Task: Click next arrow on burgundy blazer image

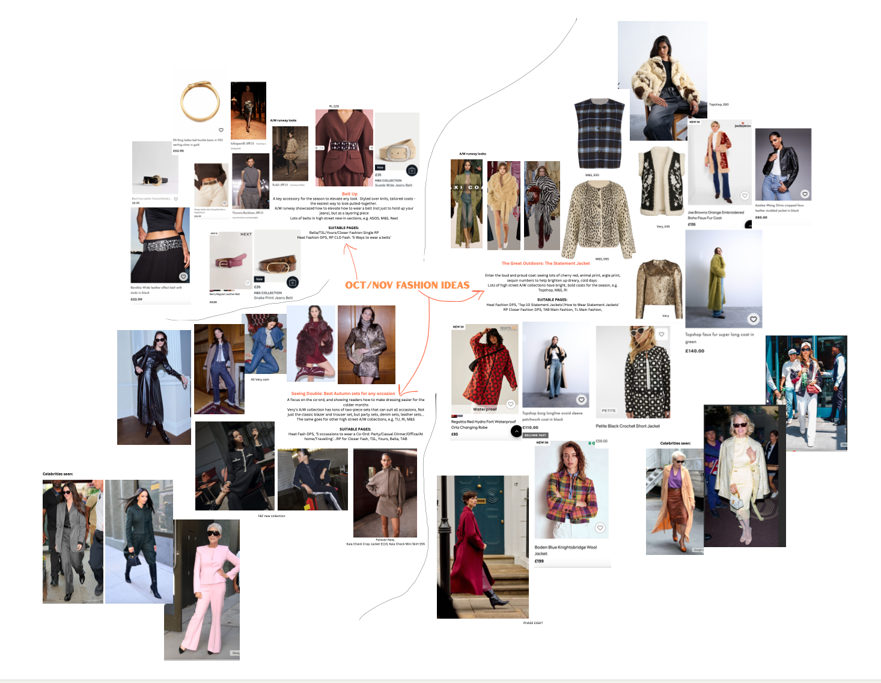Action: click(x=371, y=147)
